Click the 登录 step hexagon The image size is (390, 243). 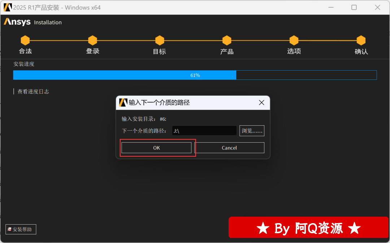(x=92, y=40)
